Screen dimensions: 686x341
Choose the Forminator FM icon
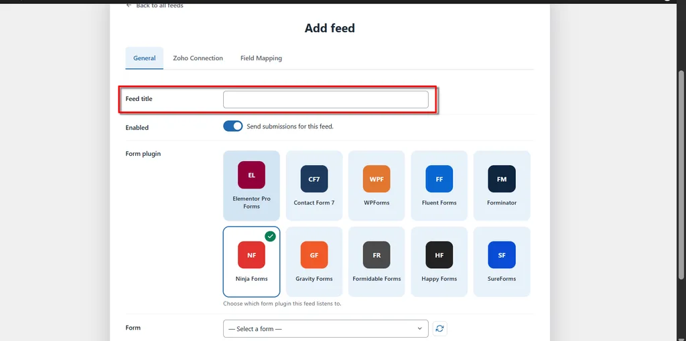coord(502,179)
